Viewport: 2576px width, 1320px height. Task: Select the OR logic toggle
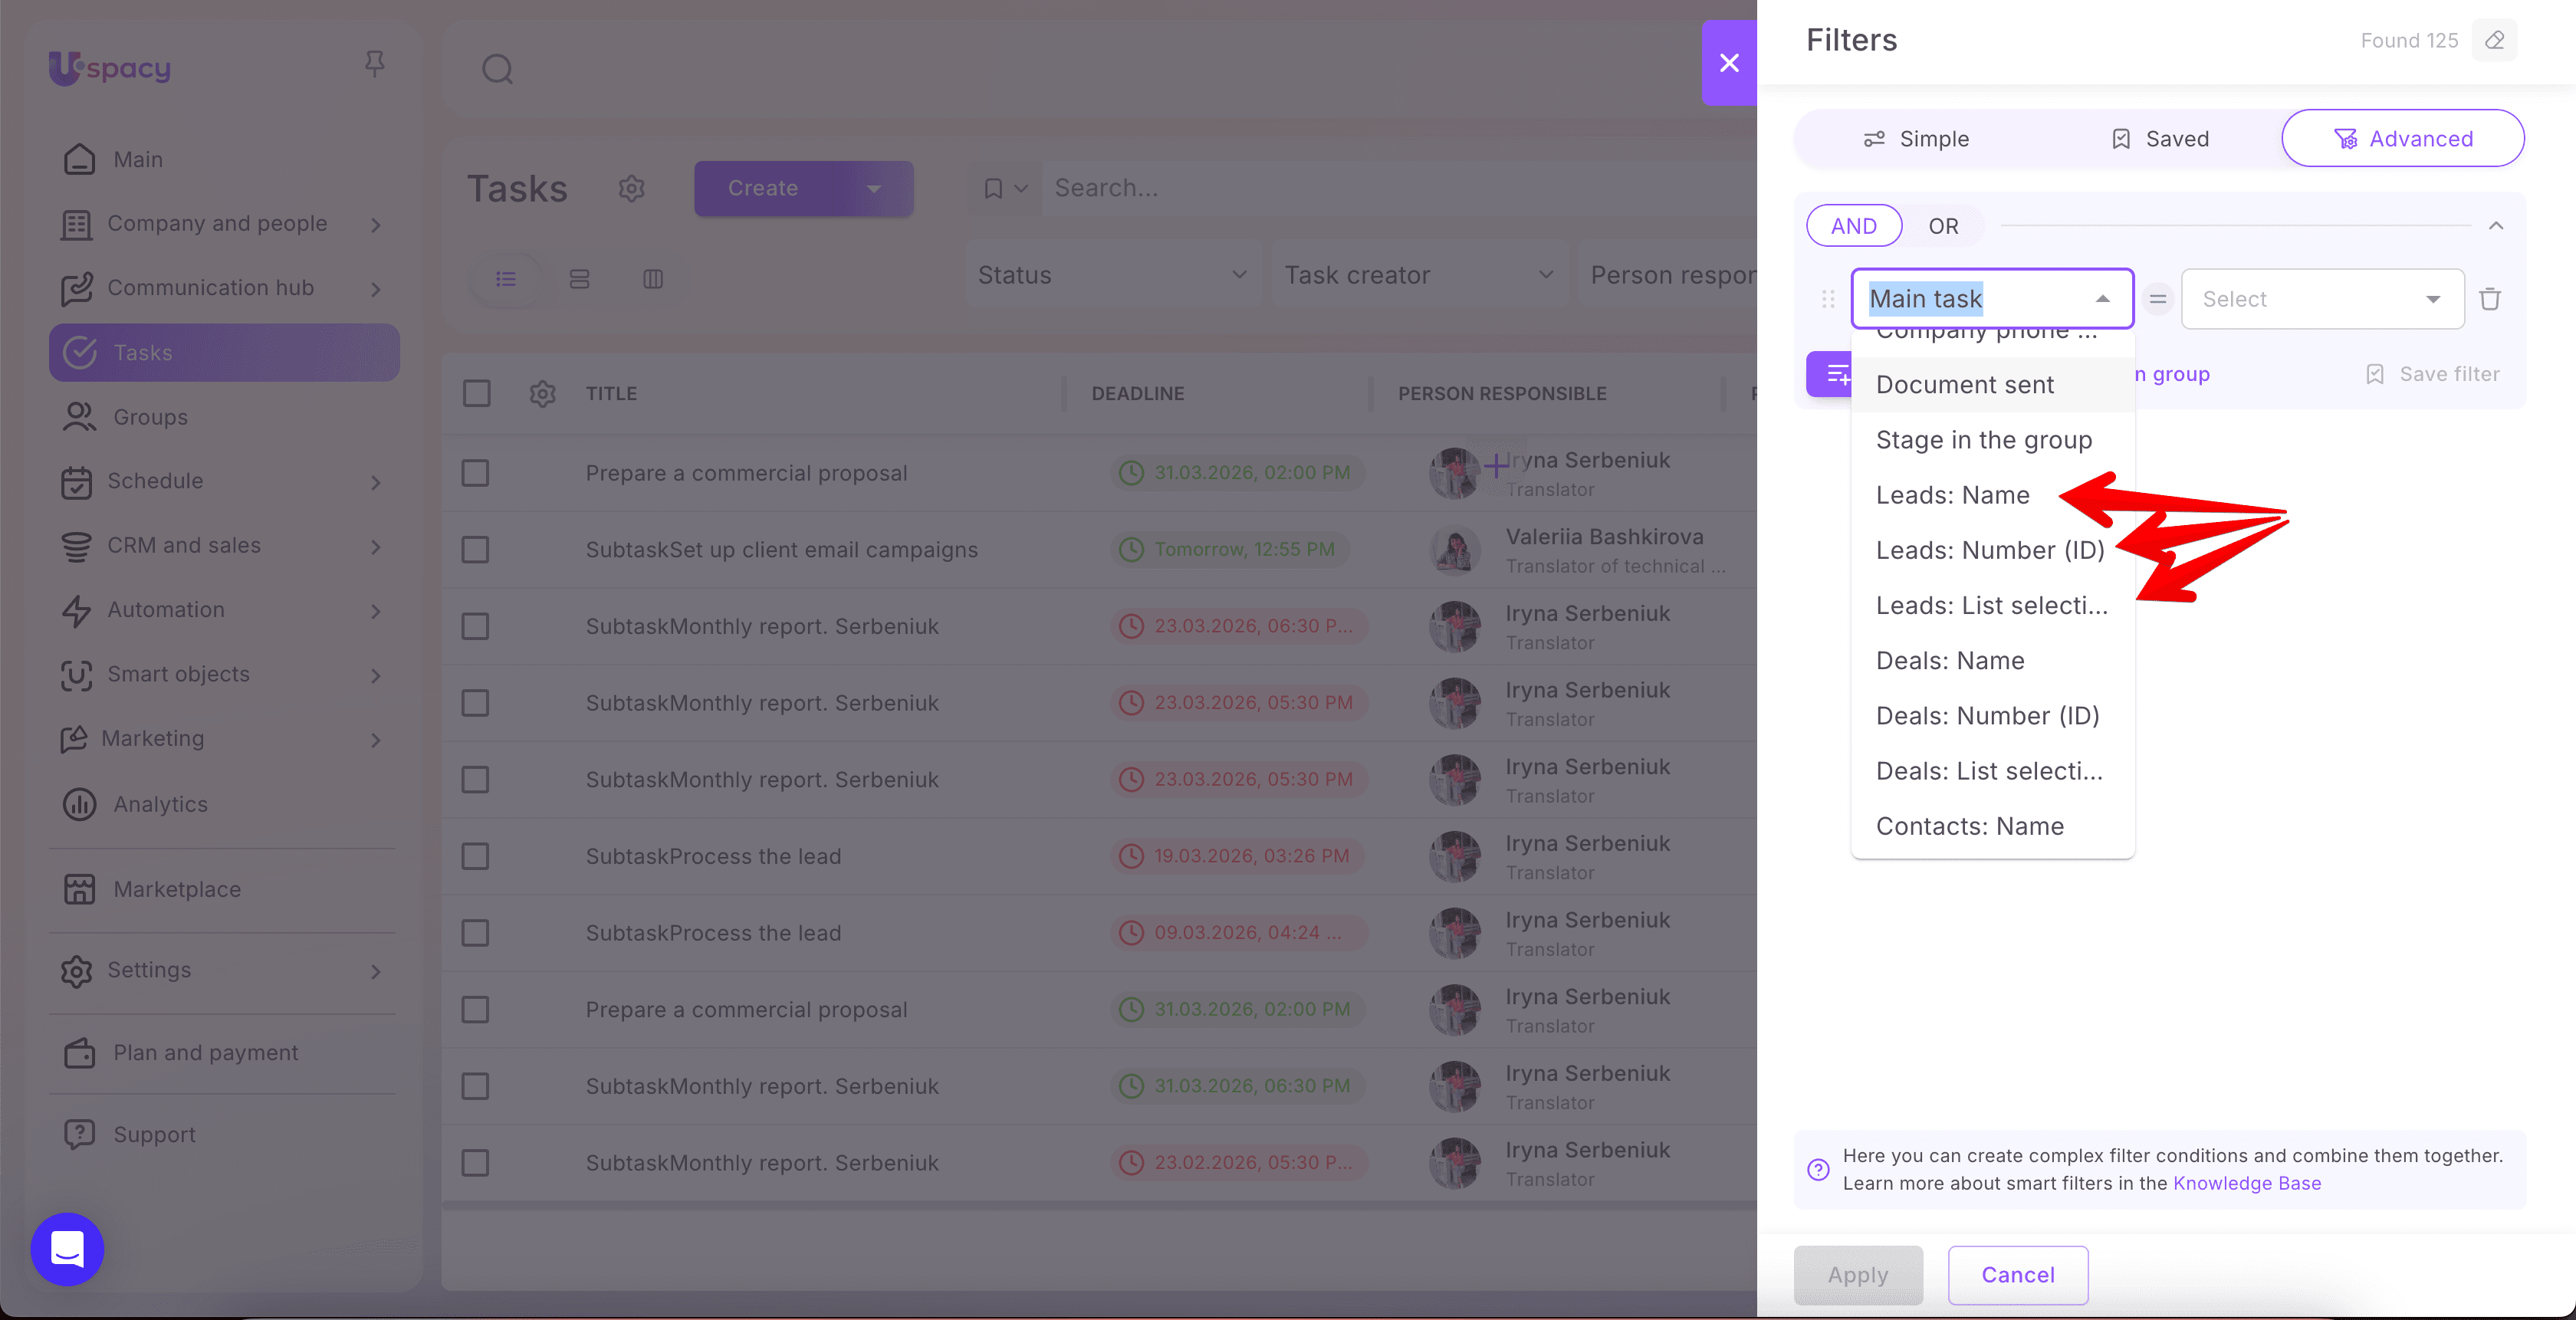(x=1943, y=226)
